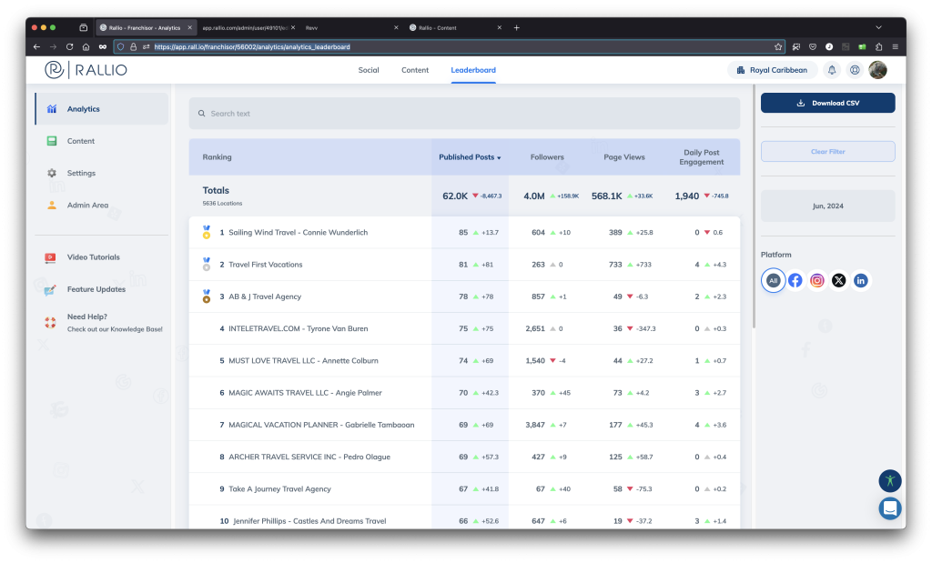Open the accessibility widget icon
932x563 pixels.
tap(889, 480)
